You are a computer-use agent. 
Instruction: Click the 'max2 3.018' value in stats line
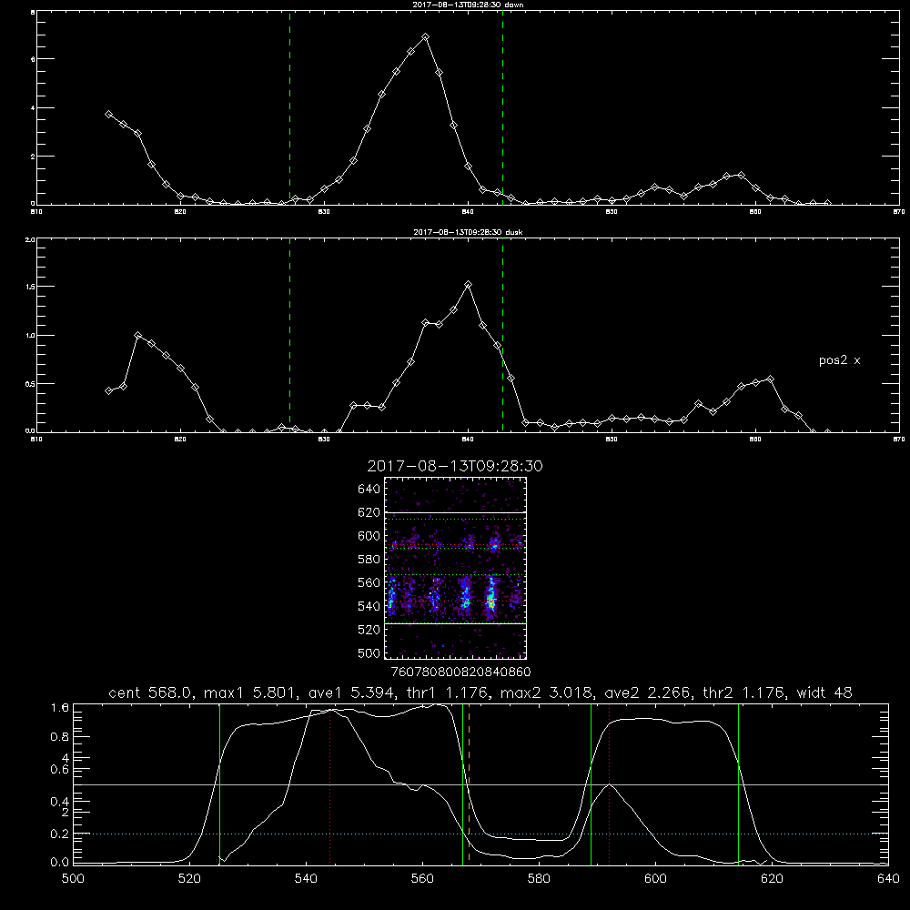coord(547,693)
